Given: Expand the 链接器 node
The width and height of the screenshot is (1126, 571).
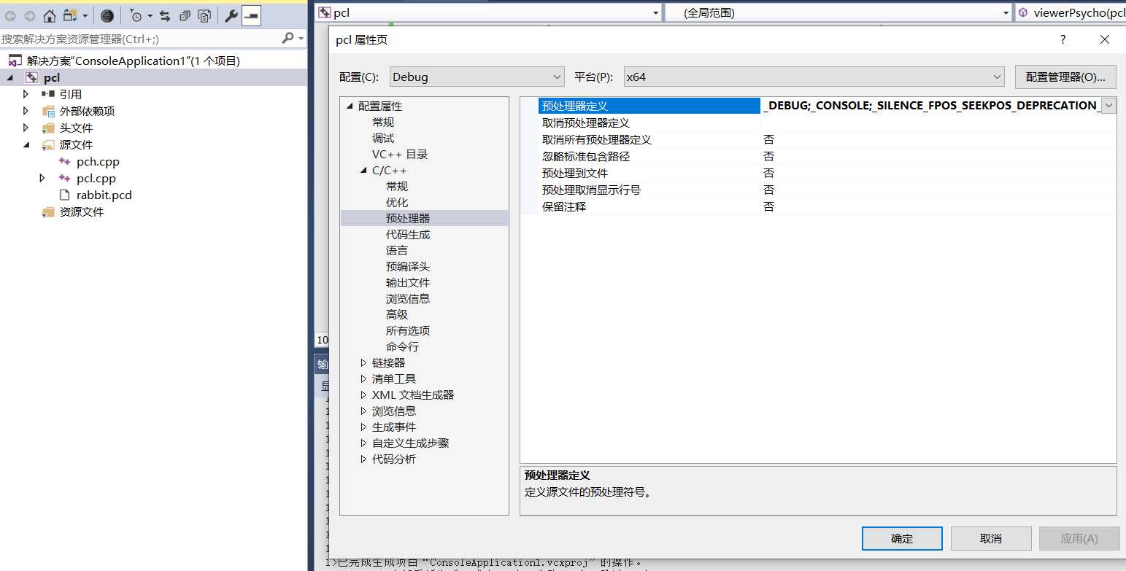Looking at the screenshot, I should pos(363,362).
